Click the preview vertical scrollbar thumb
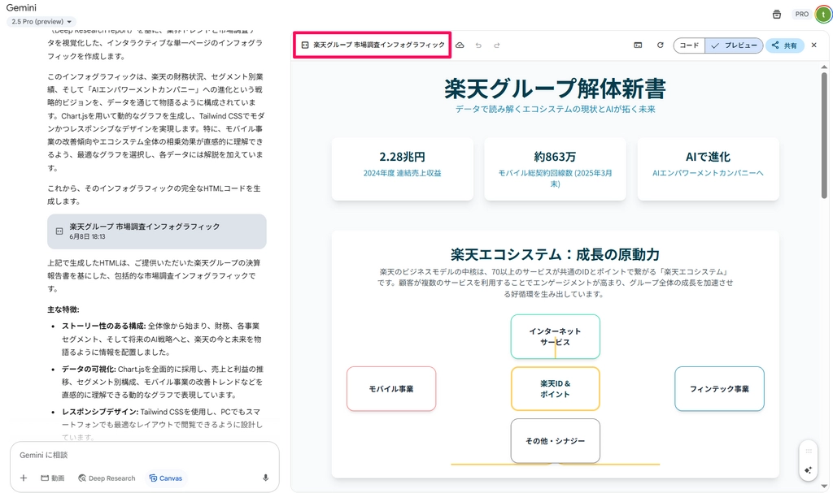Image resolution: width=833 pixels, height=493 pixels. coord(824,136)
